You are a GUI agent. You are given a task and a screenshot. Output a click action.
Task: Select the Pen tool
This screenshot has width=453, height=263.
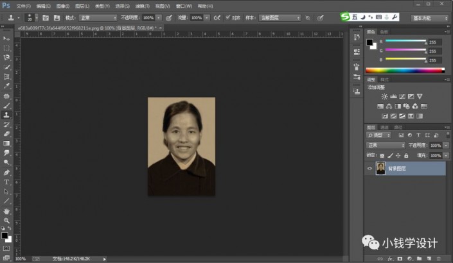(x=6, y=173)
